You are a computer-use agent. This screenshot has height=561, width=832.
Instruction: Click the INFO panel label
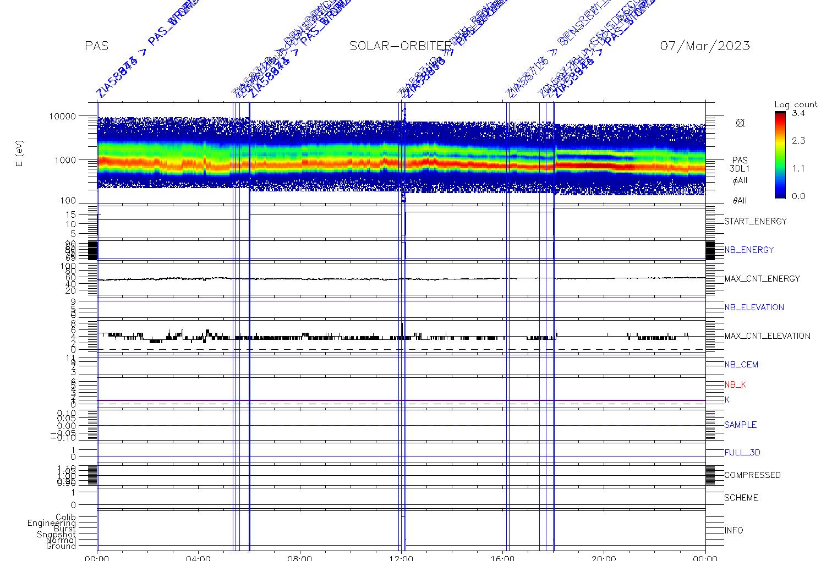(734, 531)
